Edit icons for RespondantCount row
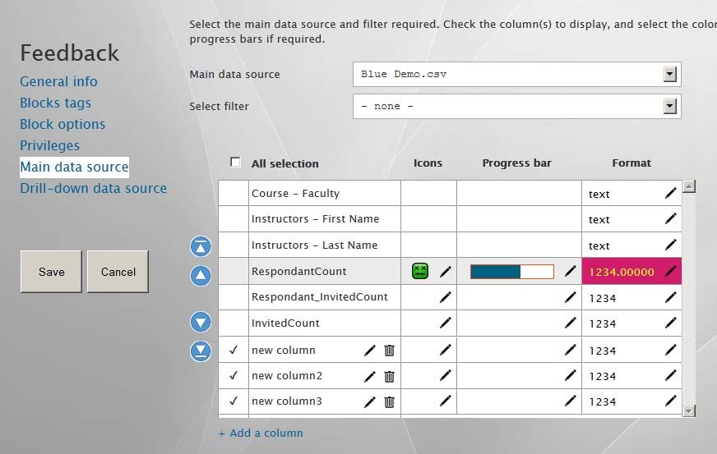 pos(445,272)
